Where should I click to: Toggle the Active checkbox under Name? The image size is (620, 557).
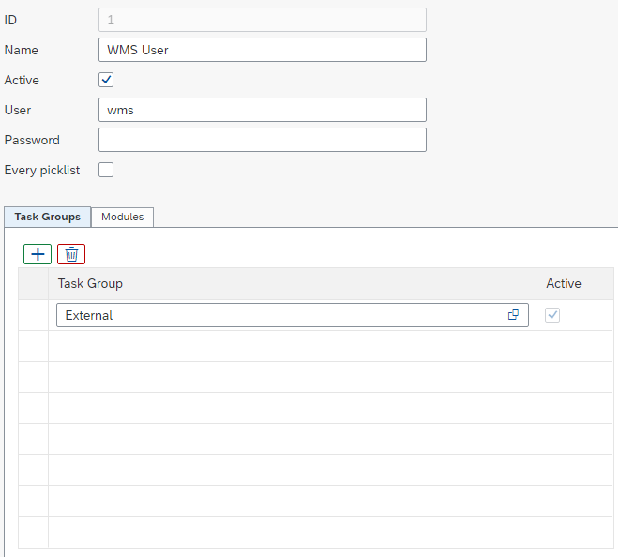pos(106,80)
